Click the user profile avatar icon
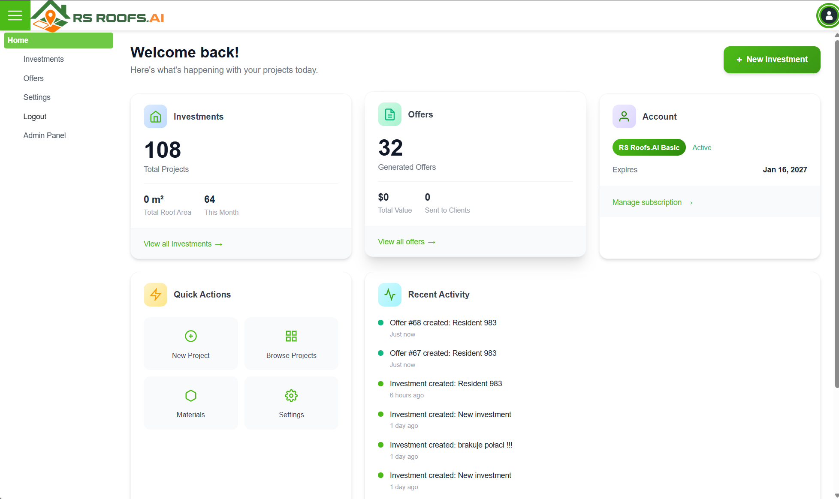The image size is (839, 499). coord(827,16)
